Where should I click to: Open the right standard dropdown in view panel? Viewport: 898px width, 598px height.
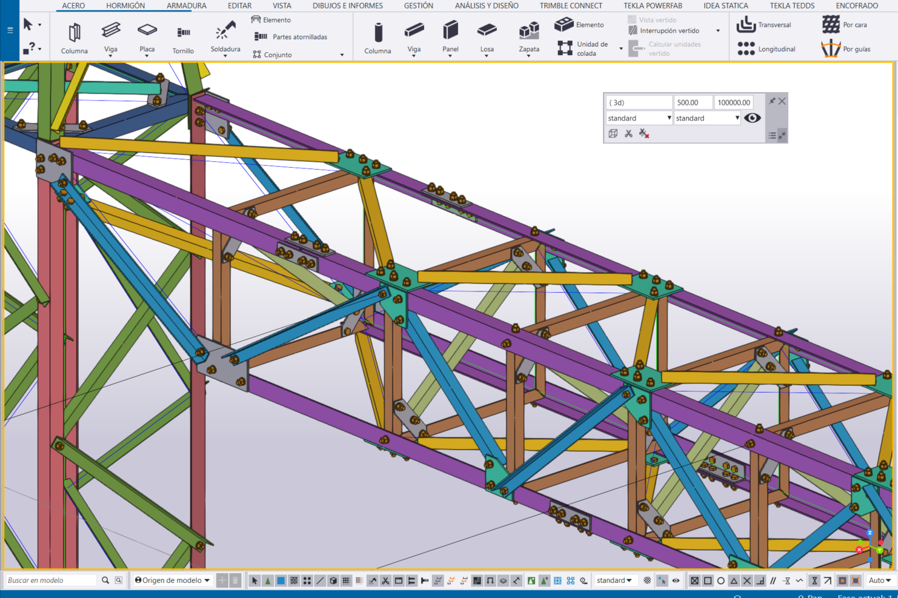pyautogui.click(x=708, y=118)
